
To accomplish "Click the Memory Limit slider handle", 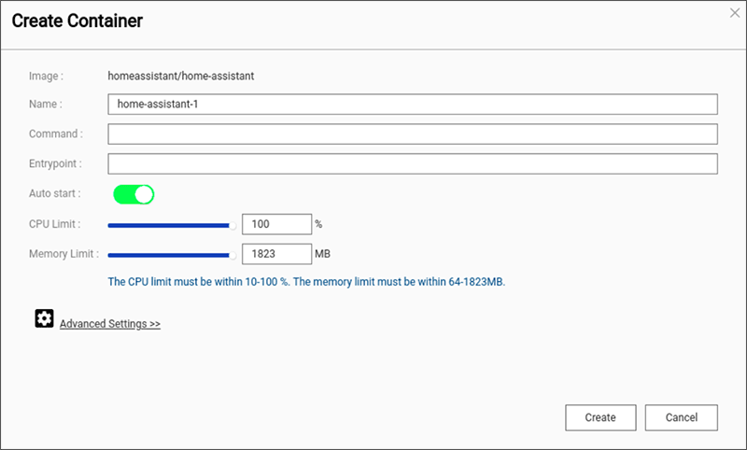I will [233, 256].
